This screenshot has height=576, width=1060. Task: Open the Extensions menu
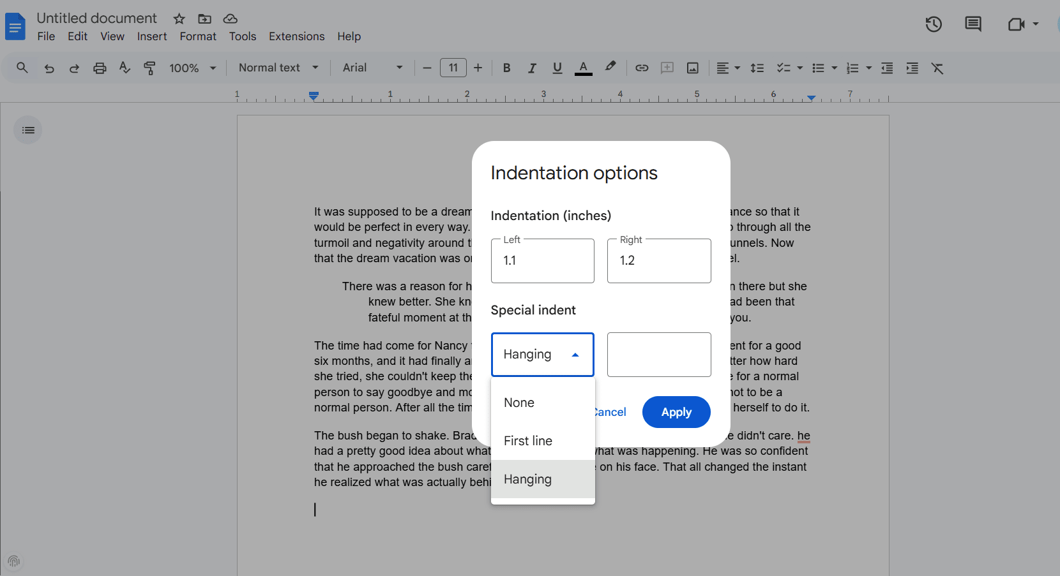297,36
